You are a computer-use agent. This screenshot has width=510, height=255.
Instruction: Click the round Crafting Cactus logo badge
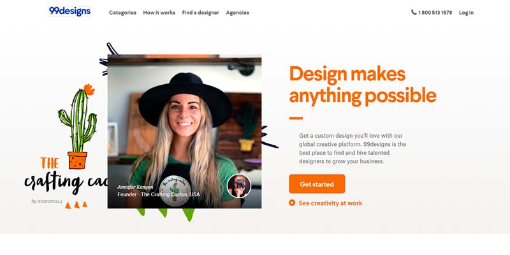[x=175, y=191]
